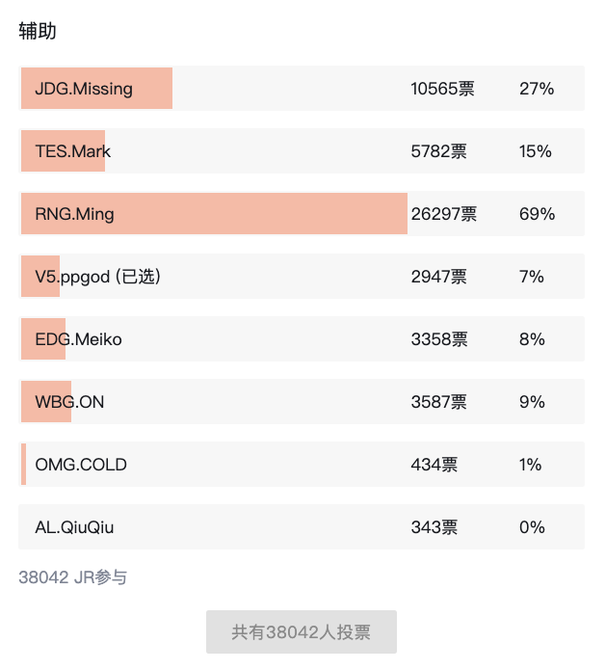The width and height of the screenshot is (605, 670).
Task: Click the V5.ppgod (已选) option
Action: [x=97, y=277]
